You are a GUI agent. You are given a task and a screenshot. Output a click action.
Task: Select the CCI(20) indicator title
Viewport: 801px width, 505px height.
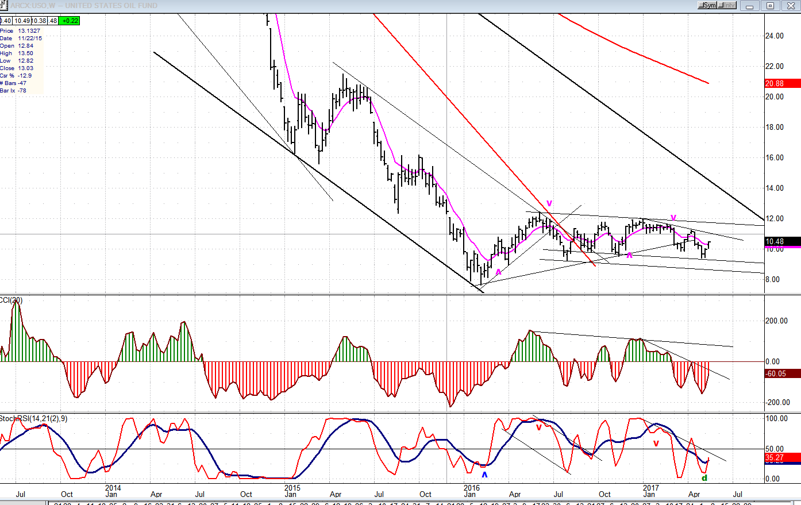[11, 300]
